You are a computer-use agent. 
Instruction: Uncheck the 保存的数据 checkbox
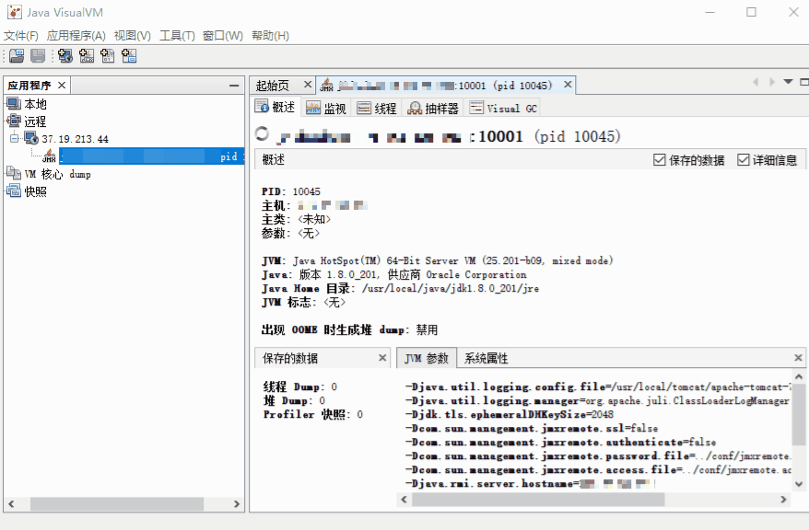[660, 160]
